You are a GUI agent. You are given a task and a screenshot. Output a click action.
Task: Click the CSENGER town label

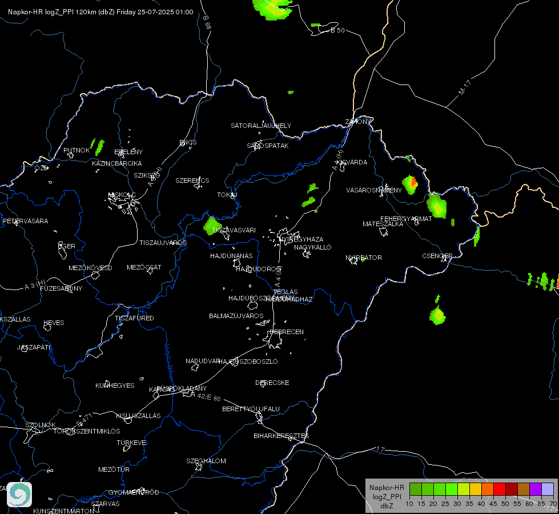pos(437,256)
